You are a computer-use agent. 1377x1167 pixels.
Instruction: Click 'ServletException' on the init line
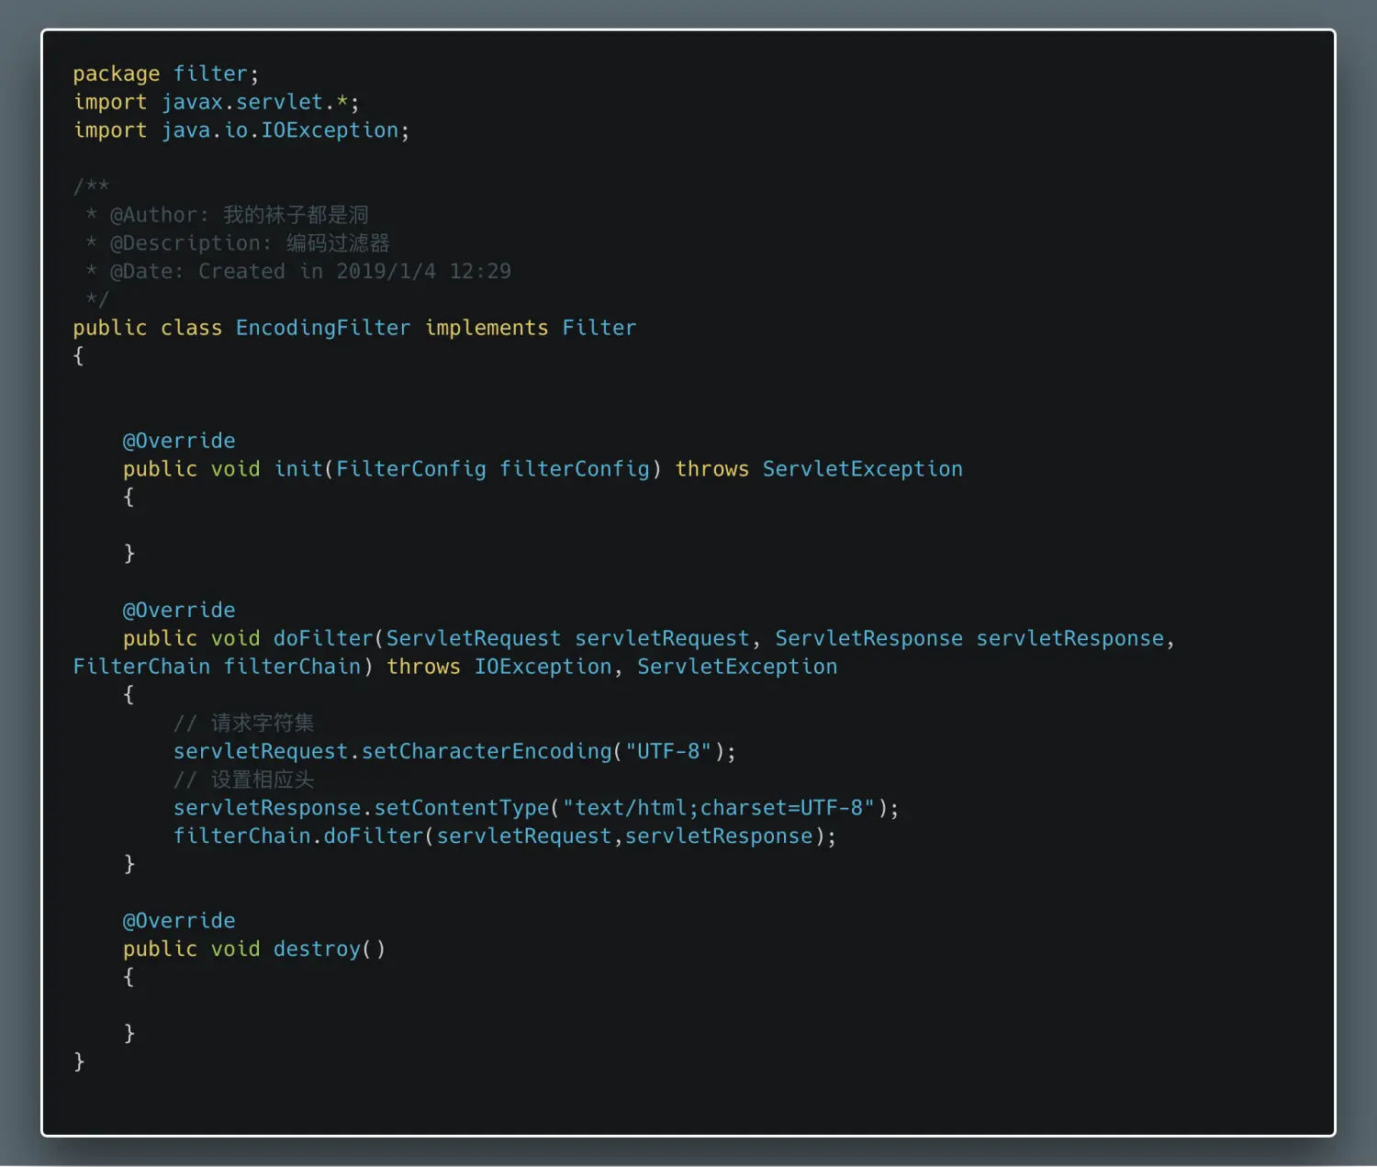(863, 469)
